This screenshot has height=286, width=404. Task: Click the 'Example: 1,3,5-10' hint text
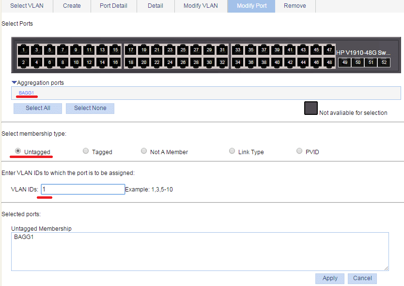click(x=149, y=190)
